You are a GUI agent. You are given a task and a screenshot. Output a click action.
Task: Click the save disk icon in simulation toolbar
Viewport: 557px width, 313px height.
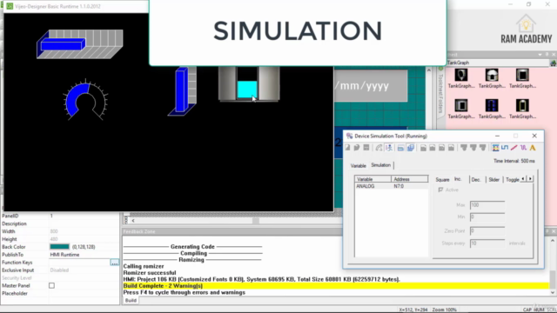tap(366, 148)
